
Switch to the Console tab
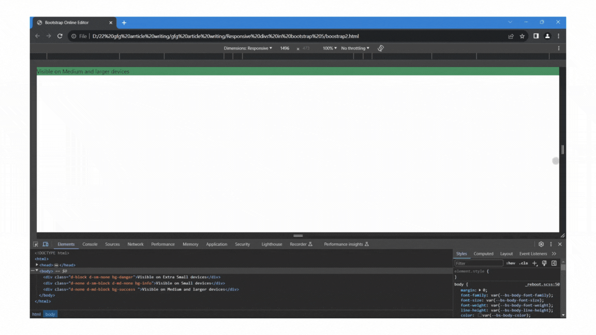pyautogui.click(x=90, y=244)
